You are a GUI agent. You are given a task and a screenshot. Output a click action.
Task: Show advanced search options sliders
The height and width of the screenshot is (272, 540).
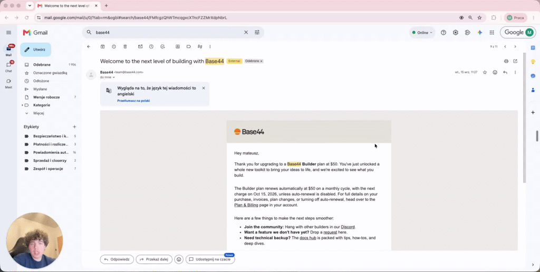click(x=257, y=32)
